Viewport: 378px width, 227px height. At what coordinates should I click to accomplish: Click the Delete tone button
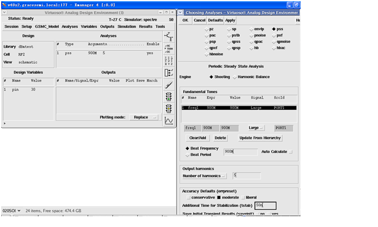220,138
